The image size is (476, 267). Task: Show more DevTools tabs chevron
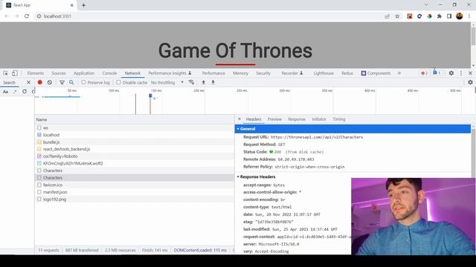click(x=399, y=73)
